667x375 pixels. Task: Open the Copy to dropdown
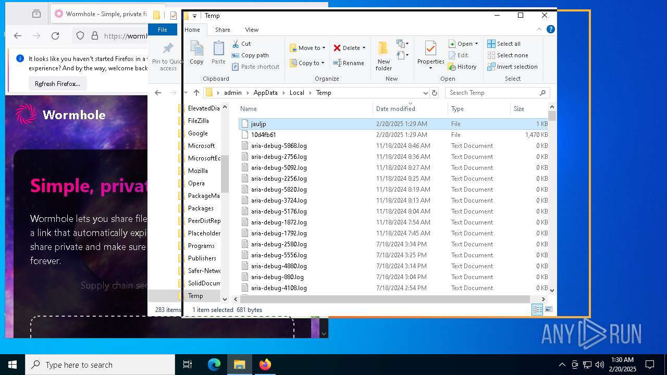point(306,63)
